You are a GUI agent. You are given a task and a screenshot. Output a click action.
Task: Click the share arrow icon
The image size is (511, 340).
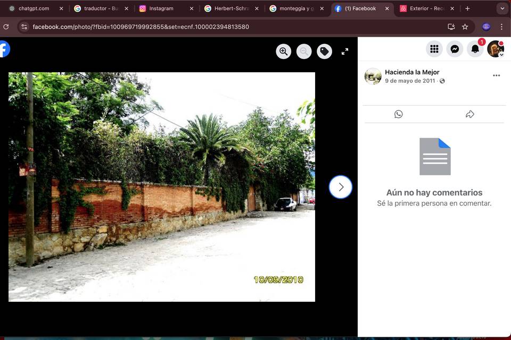[x=469, y=114]
